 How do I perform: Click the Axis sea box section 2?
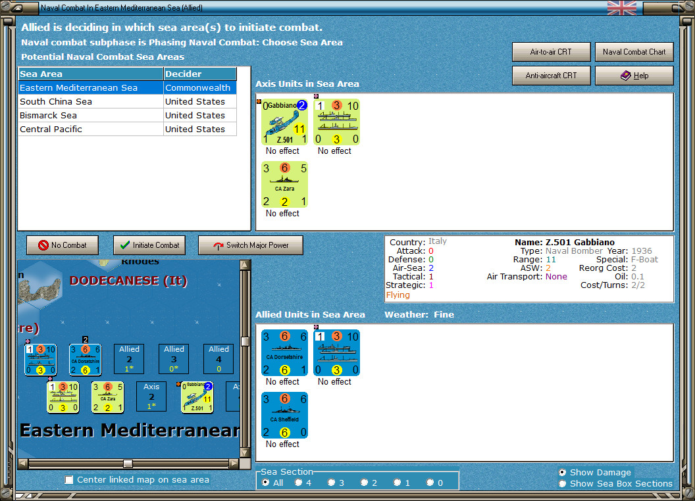(x=151, y=396)
